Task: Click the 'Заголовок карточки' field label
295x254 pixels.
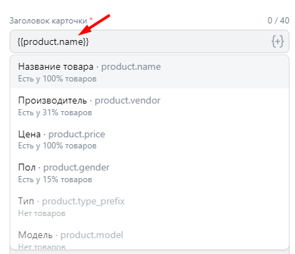Action: tap(48, 21)
